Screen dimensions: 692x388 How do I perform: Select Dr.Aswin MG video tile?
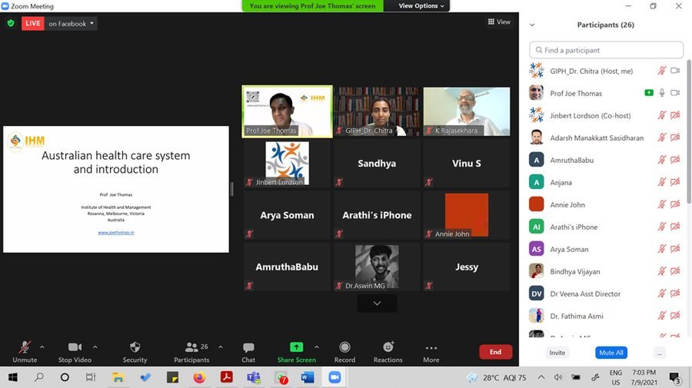pos(377,267)
